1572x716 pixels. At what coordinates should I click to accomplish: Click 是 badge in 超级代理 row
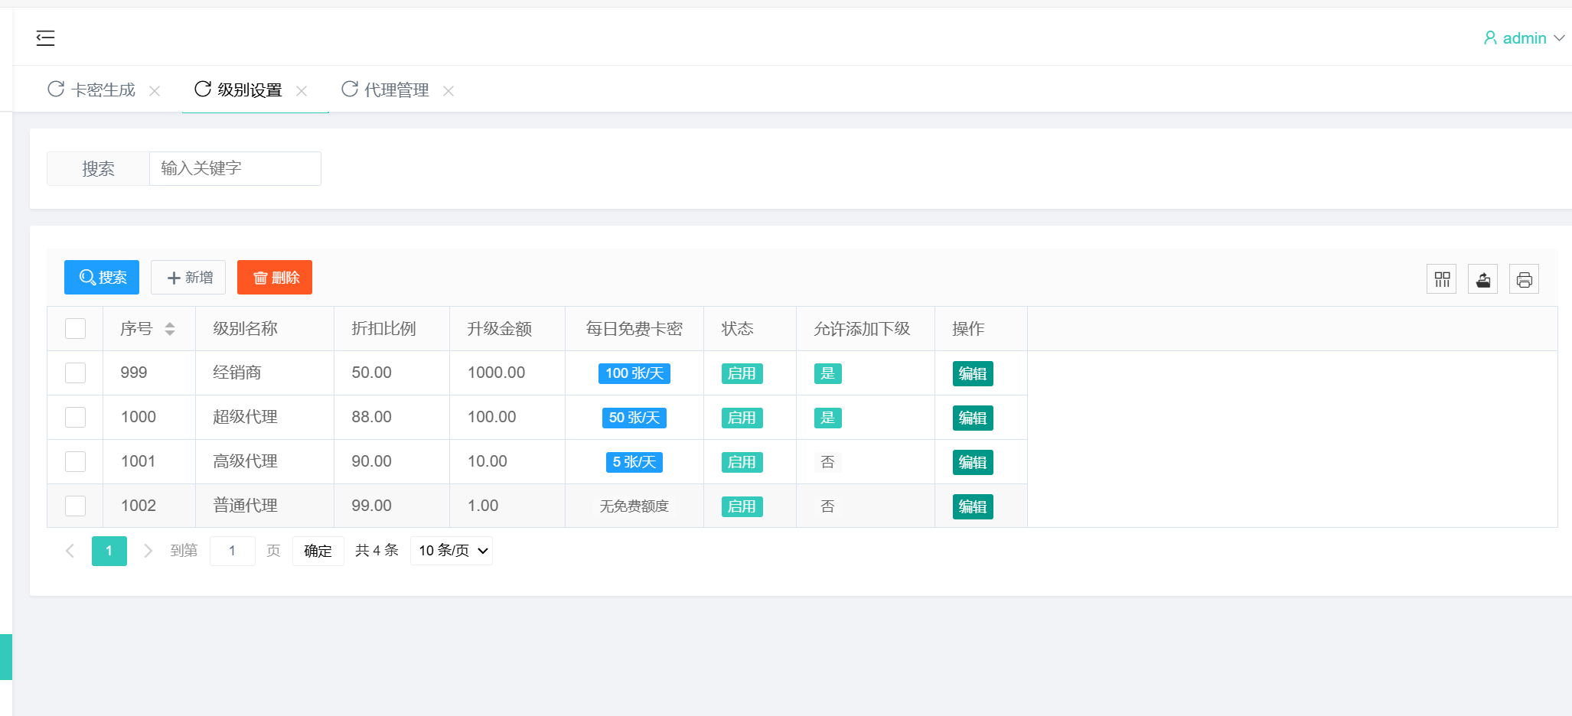tap(827, 418)
